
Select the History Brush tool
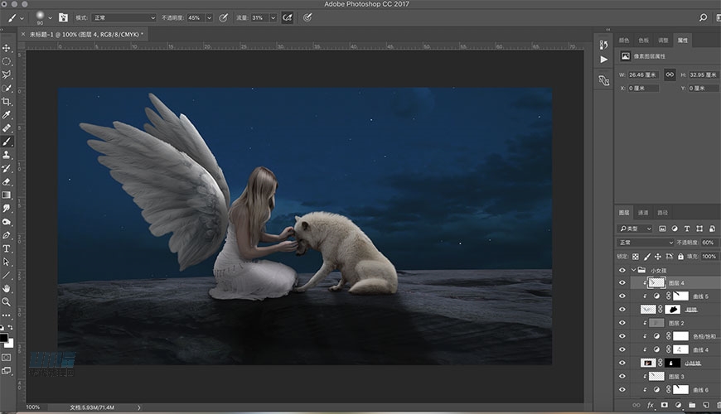click(x=7, y=168)
